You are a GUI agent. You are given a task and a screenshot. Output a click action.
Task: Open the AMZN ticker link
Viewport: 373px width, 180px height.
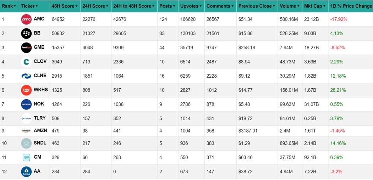tap(40, 131)
